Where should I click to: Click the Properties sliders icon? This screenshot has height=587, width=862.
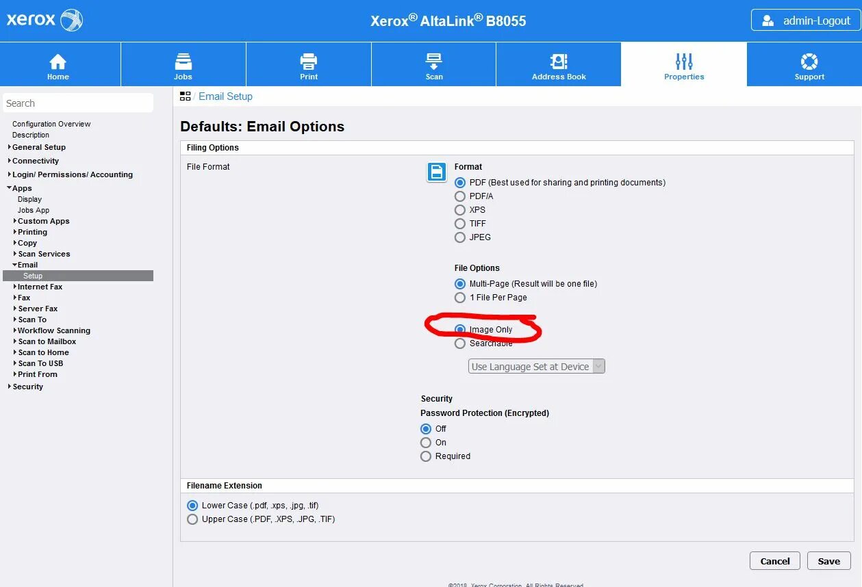(684, 62)
